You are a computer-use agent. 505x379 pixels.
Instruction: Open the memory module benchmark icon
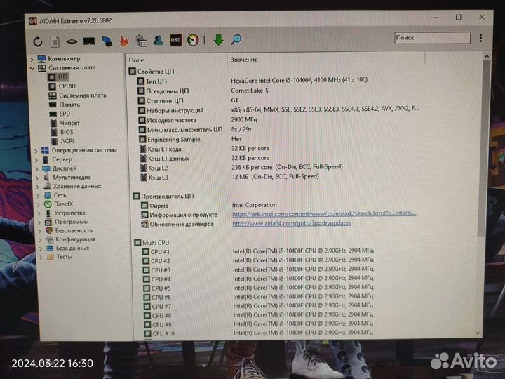89,41
